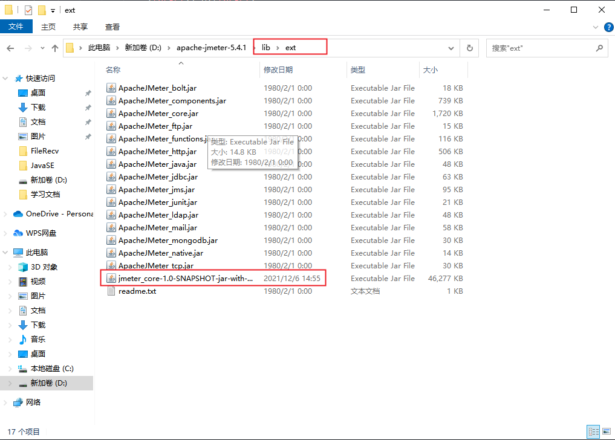Image resolution: width=615 pixels, height=440 pixels.
Task: Select ApacheJMeter_ftp.jar file icon
Action: (111, 126)
